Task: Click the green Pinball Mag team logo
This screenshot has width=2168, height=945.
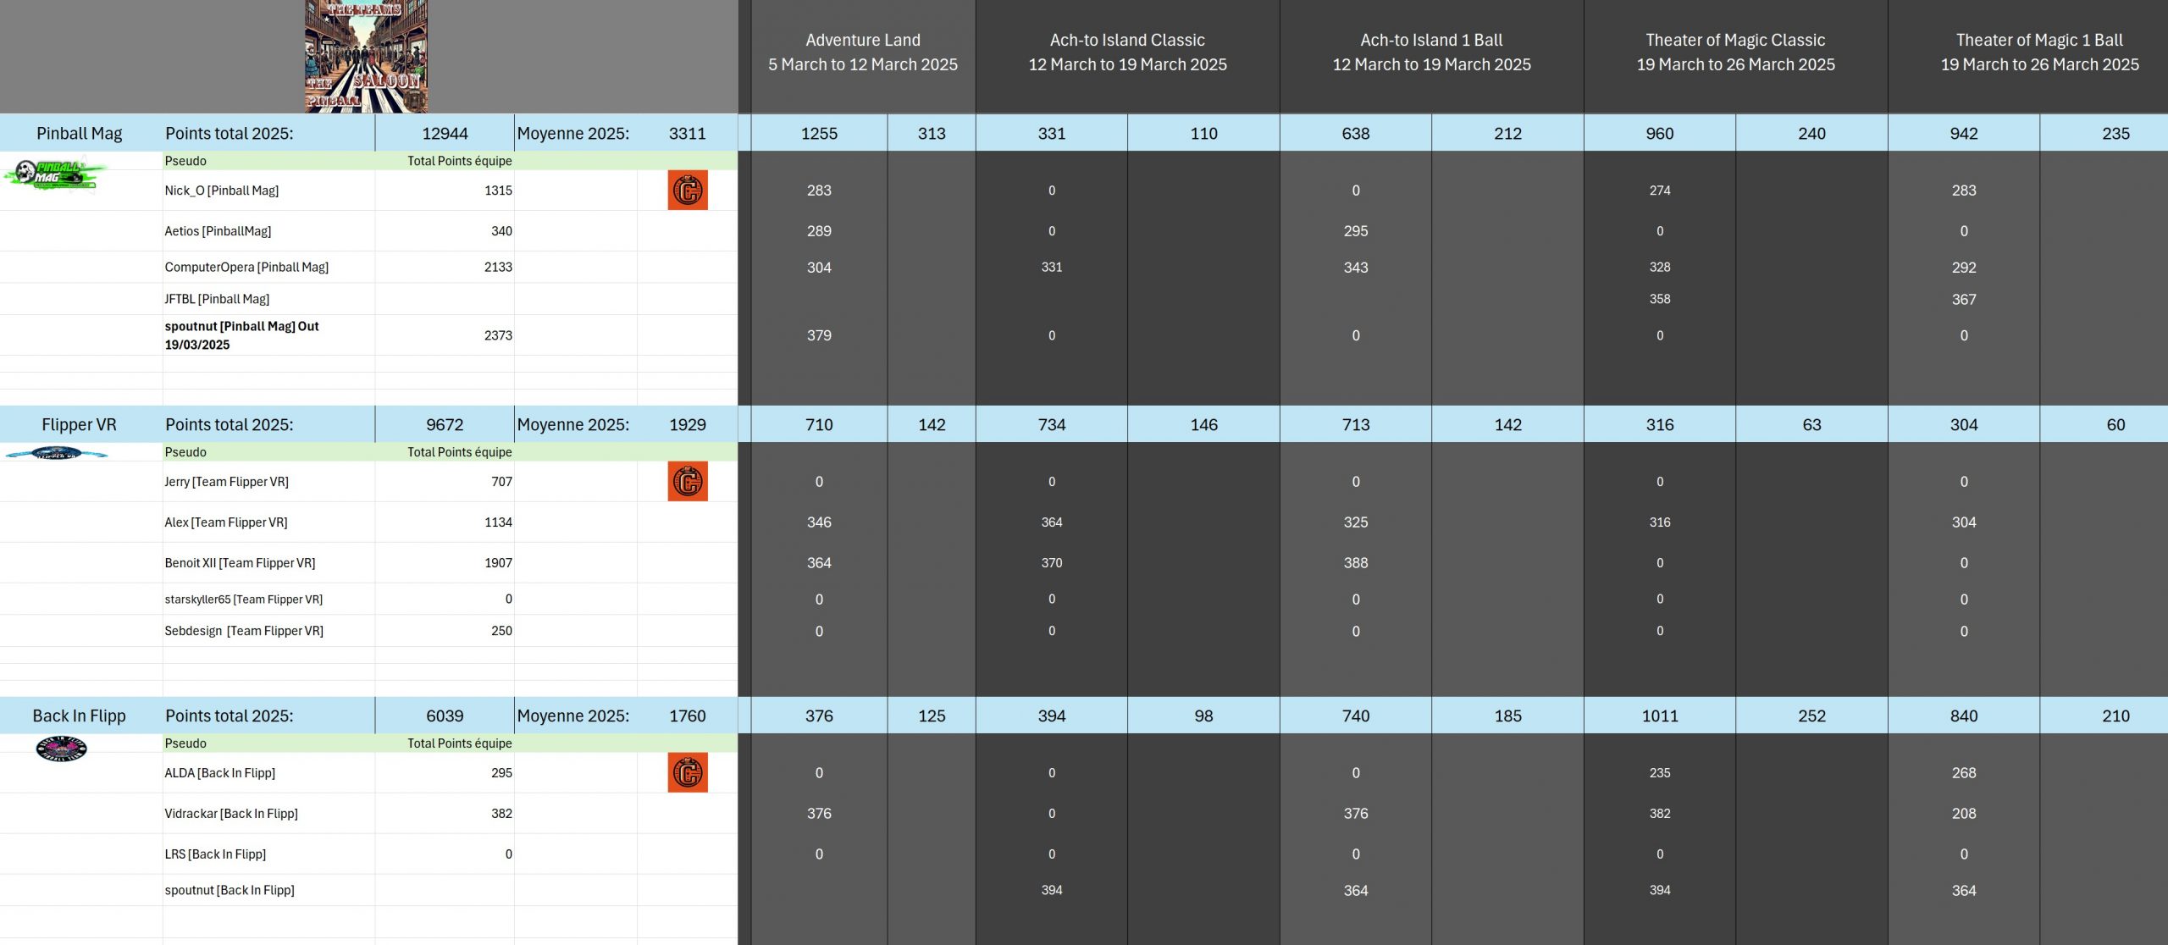Action: click(x=54, y=174)
